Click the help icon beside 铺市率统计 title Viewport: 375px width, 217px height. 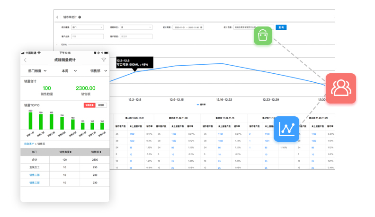[80, 17]
